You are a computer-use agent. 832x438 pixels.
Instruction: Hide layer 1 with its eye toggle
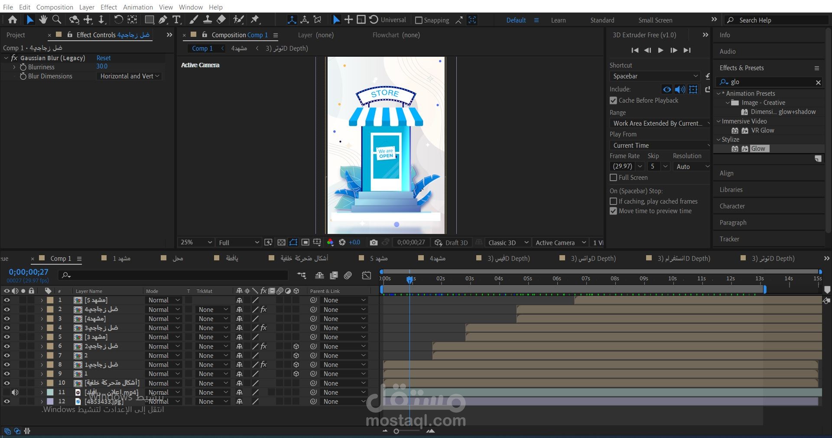tap(6, 300)
